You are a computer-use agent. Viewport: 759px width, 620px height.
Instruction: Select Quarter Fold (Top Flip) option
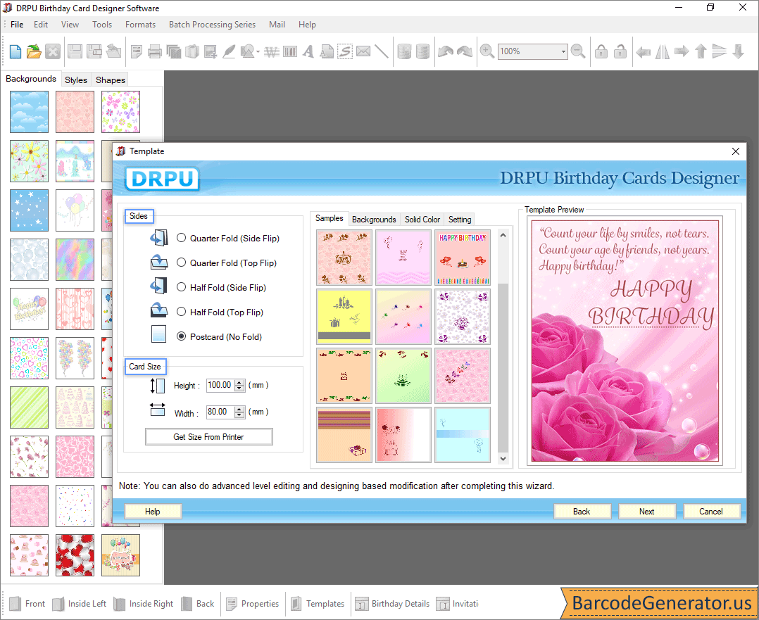tap(181, 262)
